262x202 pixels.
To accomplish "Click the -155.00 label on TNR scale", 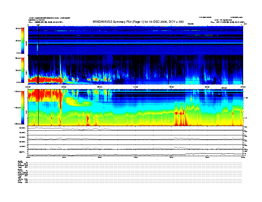I will click(17, 124).
